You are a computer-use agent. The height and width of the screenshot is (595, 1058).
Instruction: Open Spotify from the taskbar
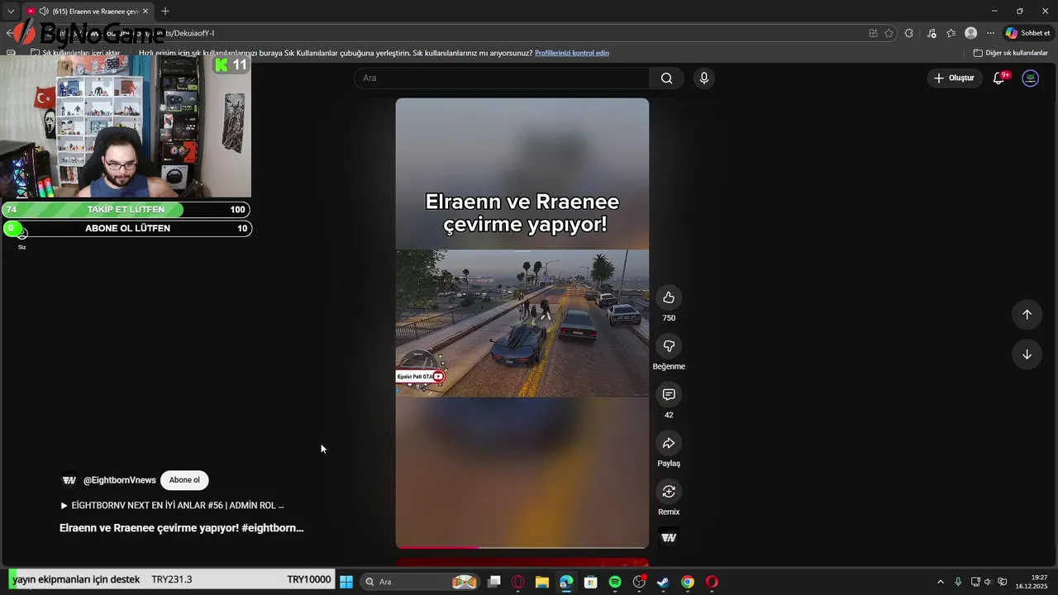(x=615, y=582)
